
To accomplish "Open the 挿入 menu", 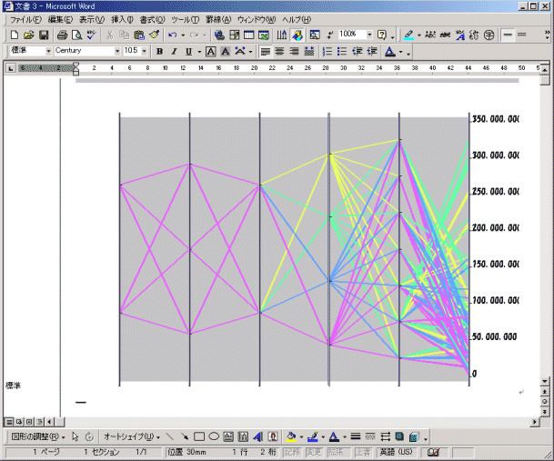I will pyautogui.click(x=122, y=19).
